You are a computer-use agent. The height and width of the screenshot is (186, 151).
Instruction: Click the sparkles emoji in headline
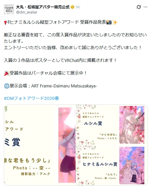tap(115, 22)
